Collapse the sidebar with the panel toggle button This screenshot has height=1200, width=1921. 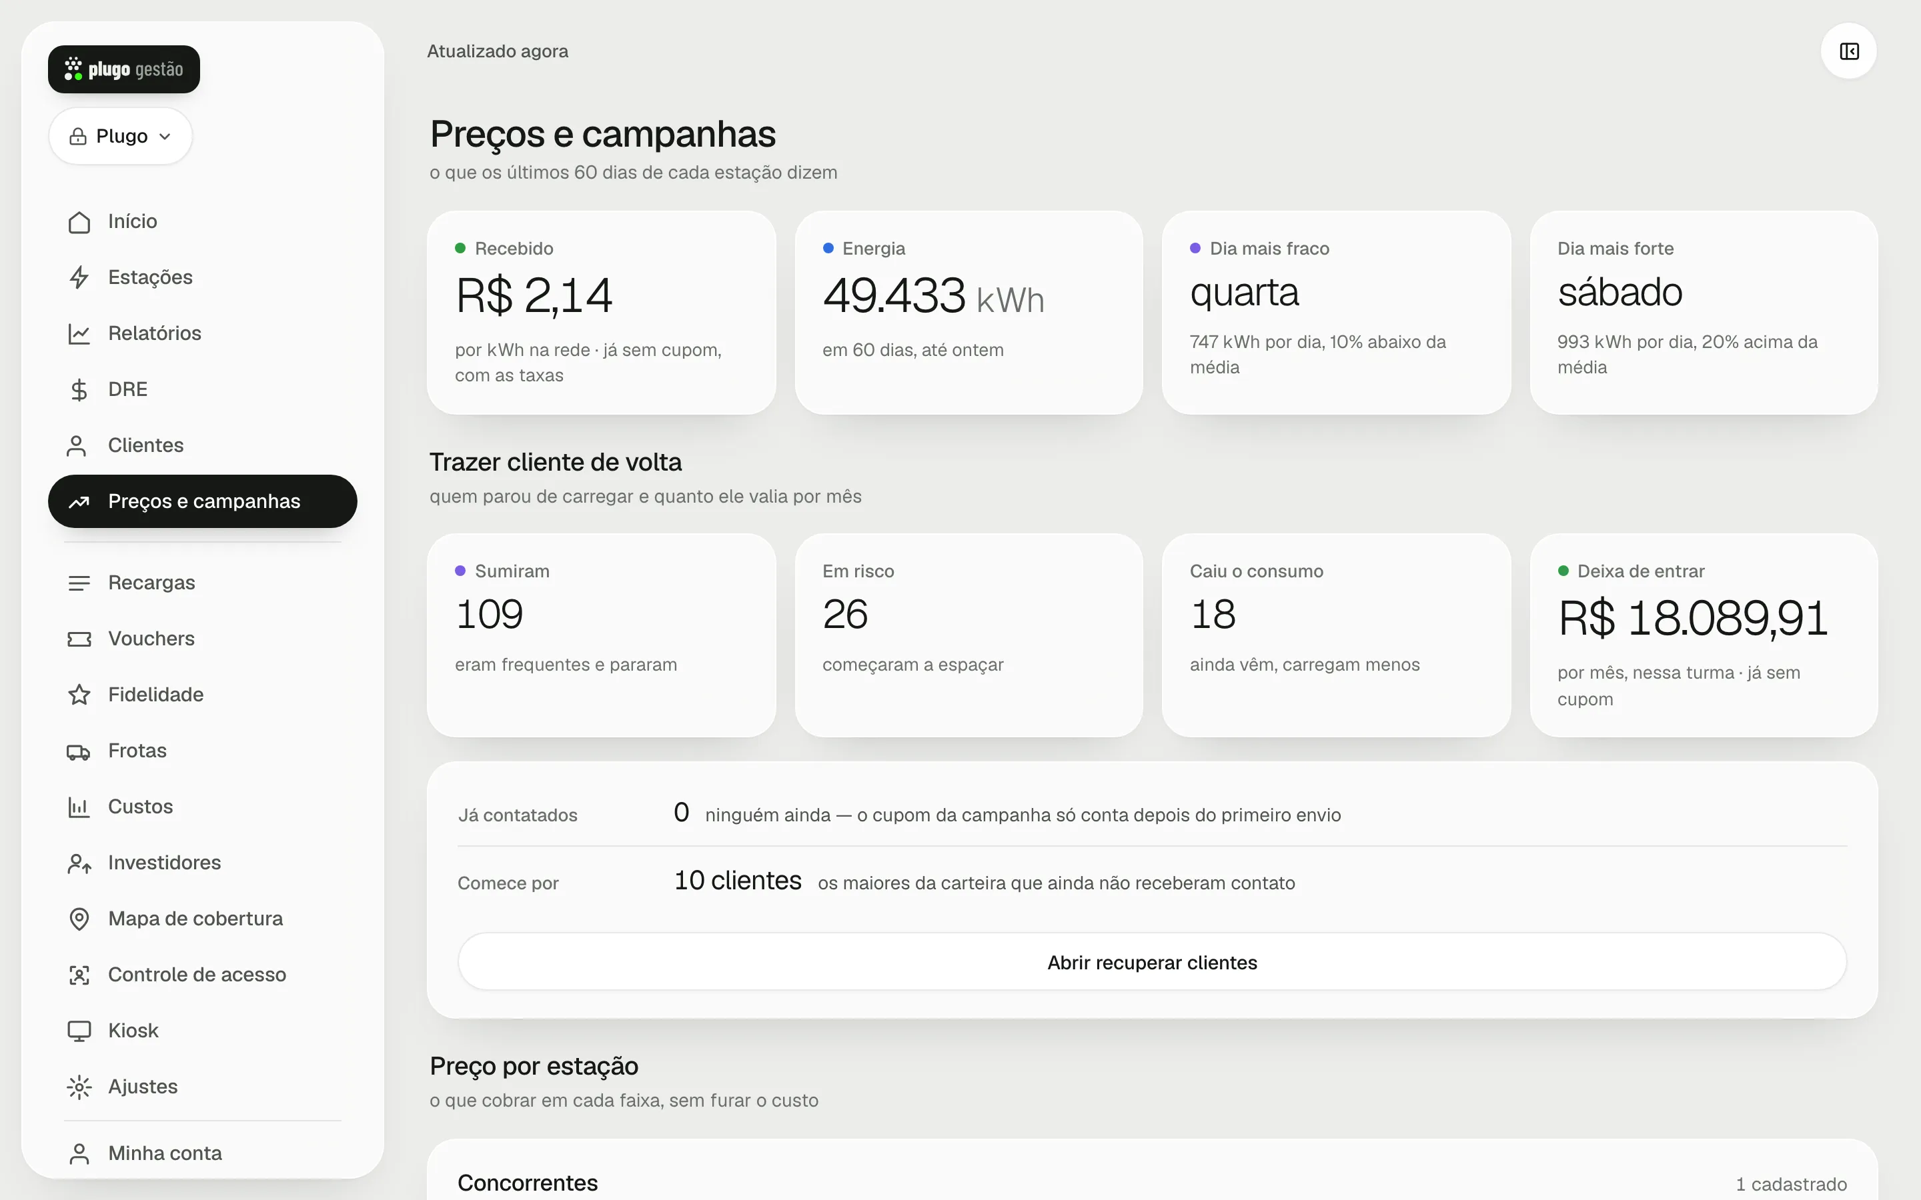coord(1849,51)
